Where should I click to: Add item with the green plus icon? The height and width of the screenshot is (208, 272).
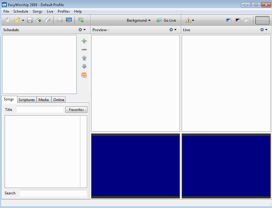coord(84,41)
